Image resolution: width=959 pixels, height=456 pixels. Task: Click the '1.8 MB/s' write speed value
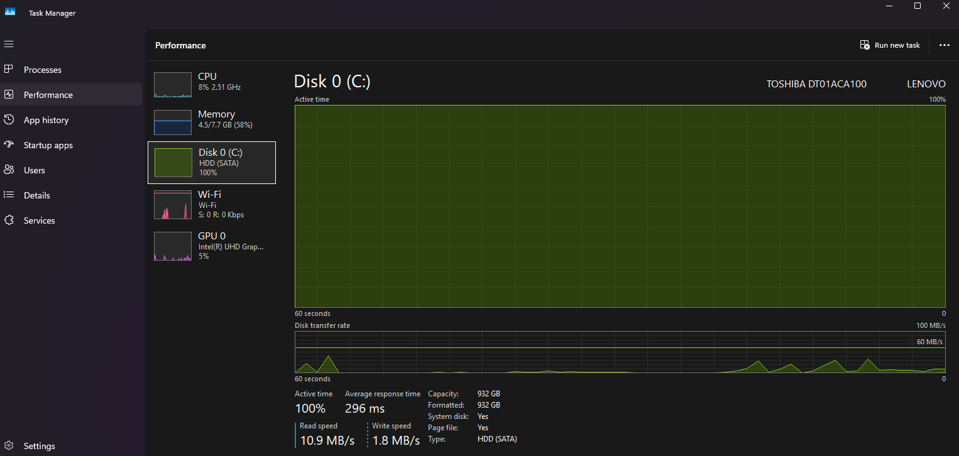coord(396,440)
